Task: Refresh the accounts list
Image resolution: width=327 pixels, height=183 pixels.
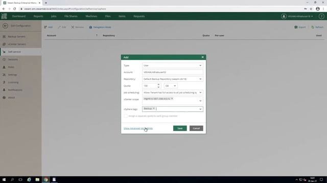Action: (317, 27)
